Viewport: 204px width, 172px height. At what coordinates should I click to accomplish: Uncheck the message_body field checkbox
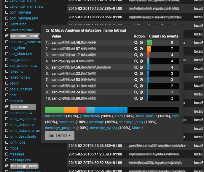(x=7, y=166)
